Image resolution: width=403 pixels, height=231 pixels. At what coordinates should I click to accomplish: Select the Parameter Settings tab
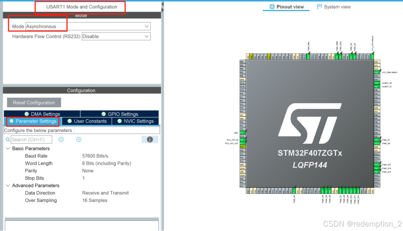(33, 121)
